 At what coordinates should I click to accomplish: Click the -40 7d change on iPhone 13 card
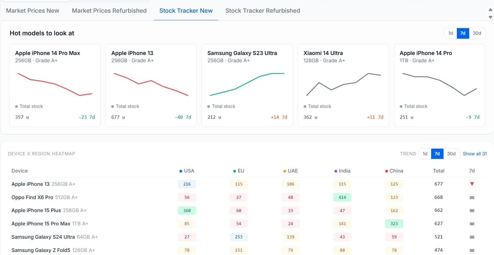pyautogui.click(x=183, y=117)
